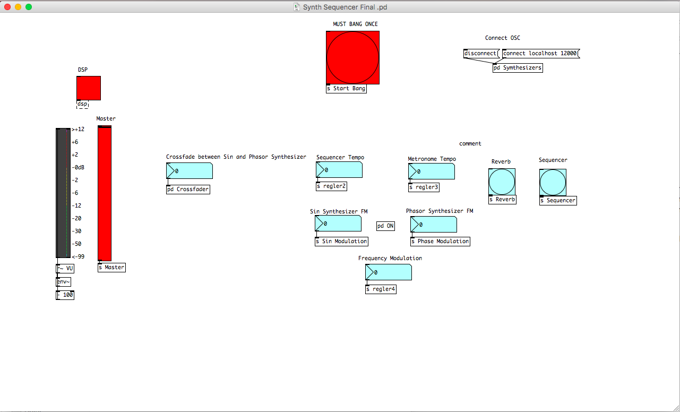Click the document icon in the title bar
This screenshot has width=680, height=412.
[297, 7]
